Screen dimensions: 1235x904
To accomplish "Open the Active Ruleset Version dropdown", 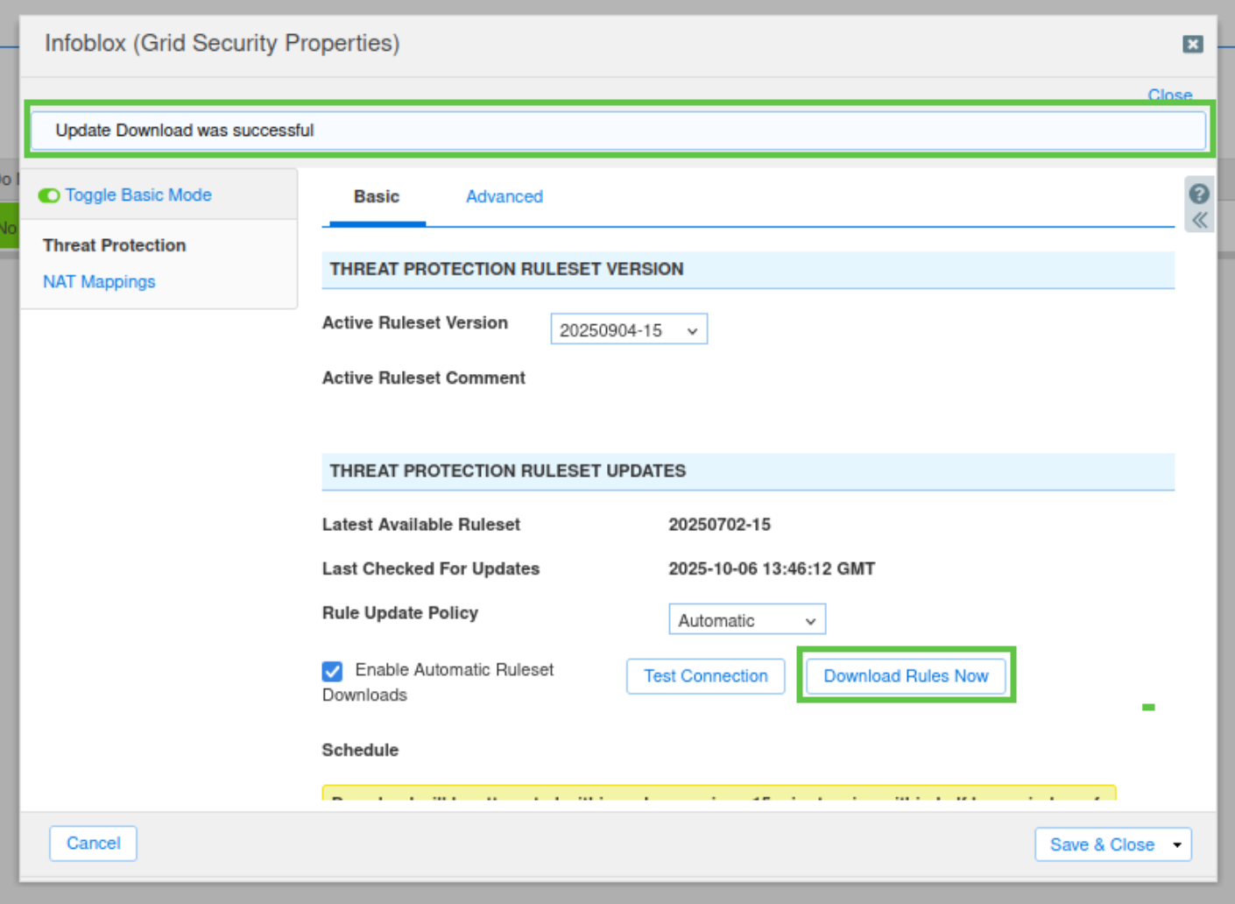I will (x=628, y=330).
